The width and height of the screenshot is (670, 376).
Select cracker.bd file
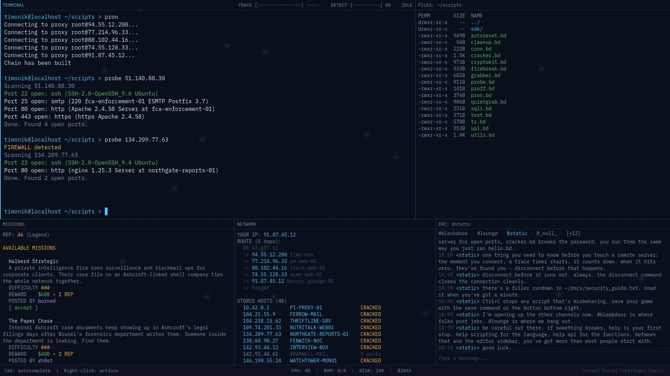(x=485, y=55)
